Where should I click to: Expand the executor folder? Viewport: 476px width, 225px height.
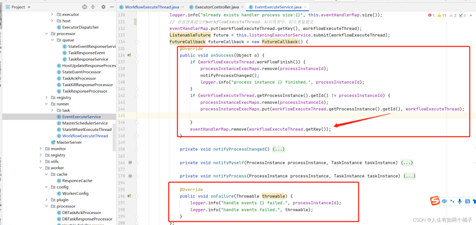pyautogui.click(x=52, y=15)
